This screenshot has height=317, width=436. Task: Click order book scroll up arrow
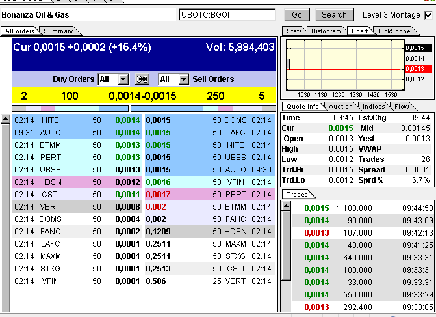pyautogui.click(x=6, y=119)
